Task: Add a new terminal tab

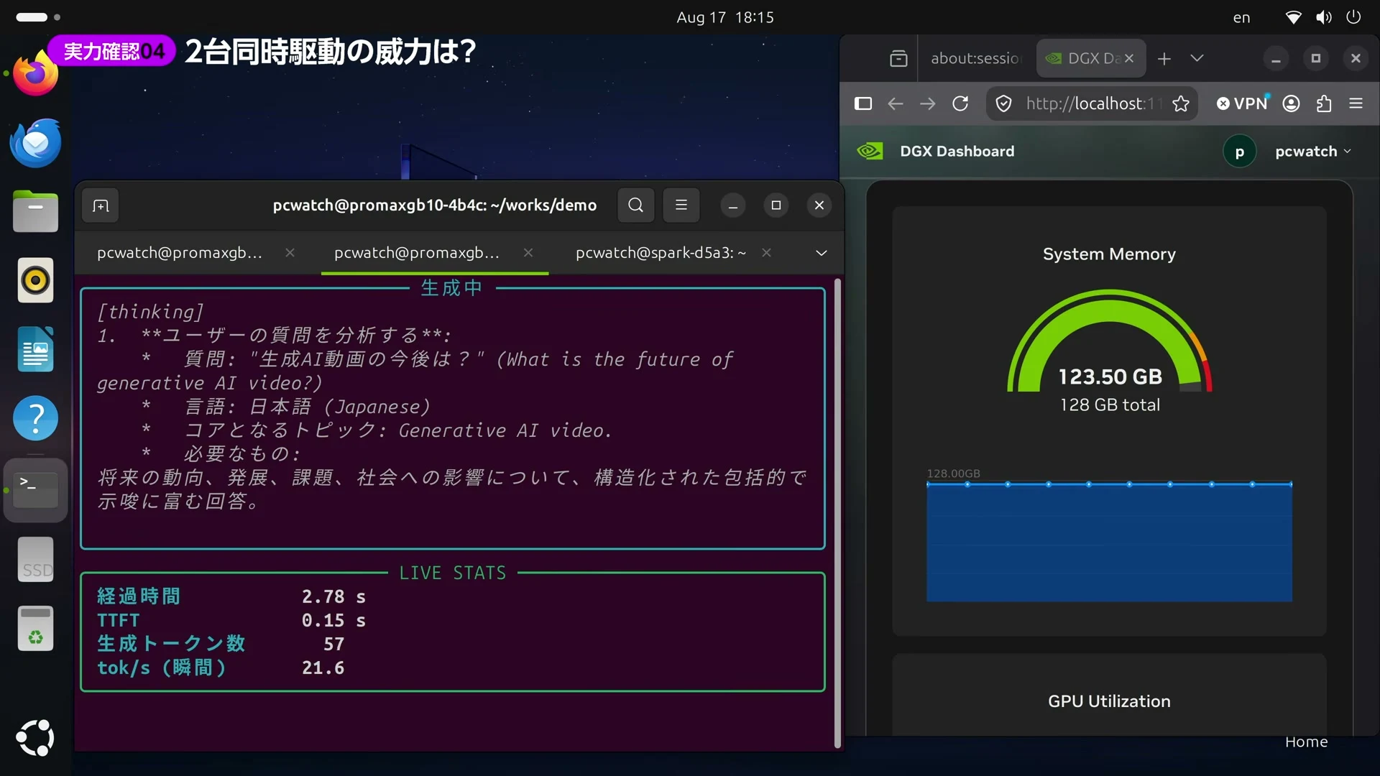Action: pos(101,205)
